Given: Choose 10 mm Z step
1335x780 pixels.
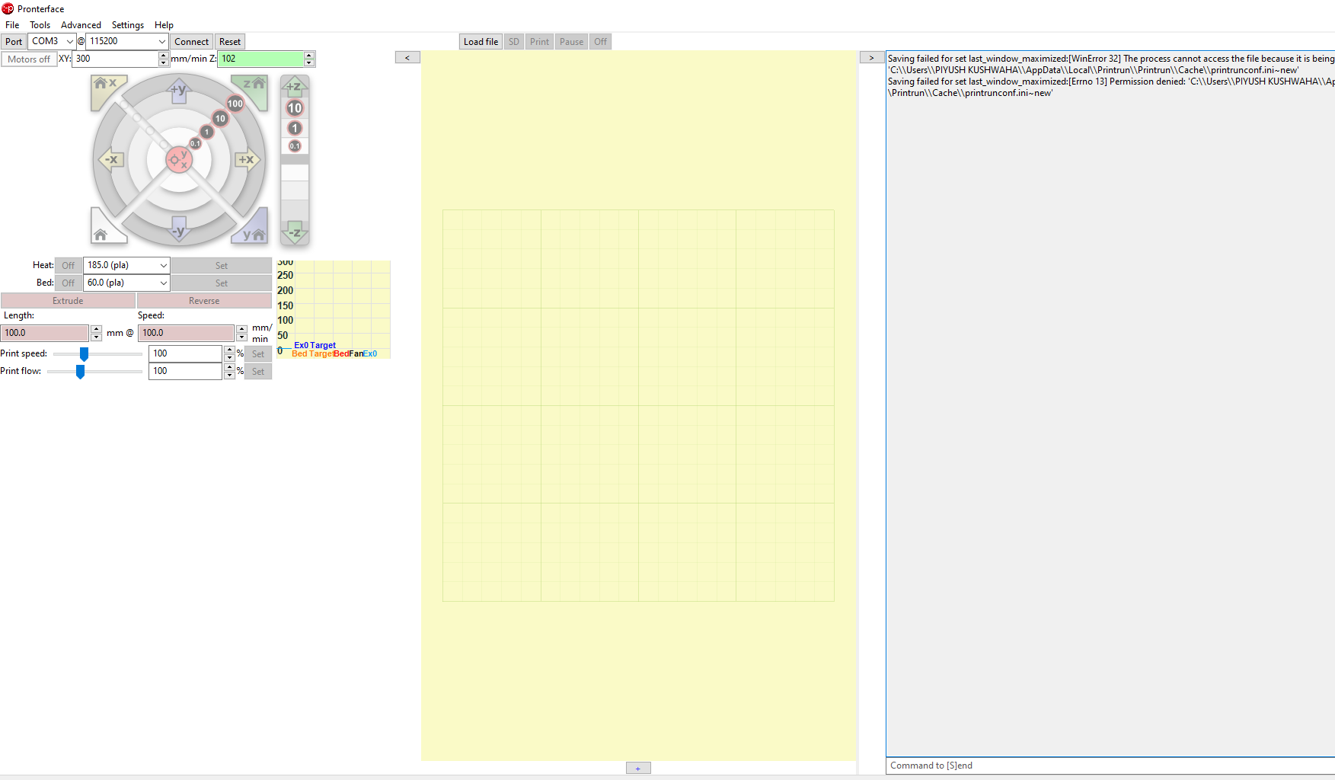Looking at the screenshot, I should 295,108.
